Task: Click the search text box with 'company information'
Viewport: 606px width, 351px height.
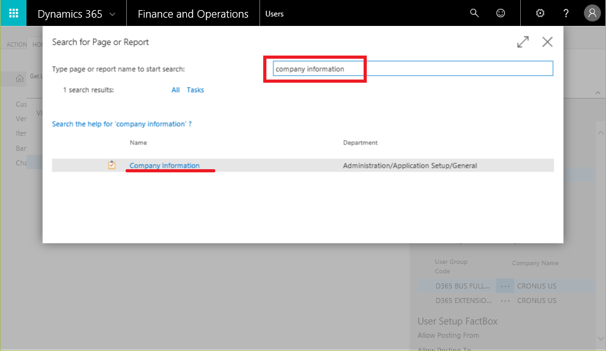Action: (412, 69)
